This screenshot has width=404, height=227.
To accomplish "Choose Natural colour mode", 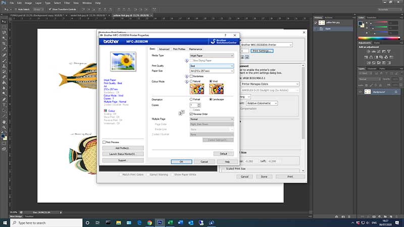I will (x=191, y=81).
